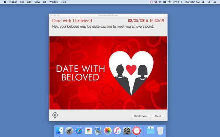Open the Wi-Fi status menu
Image resolution: width=220 pixels, height=137 pixels.
tap(170, 2)
